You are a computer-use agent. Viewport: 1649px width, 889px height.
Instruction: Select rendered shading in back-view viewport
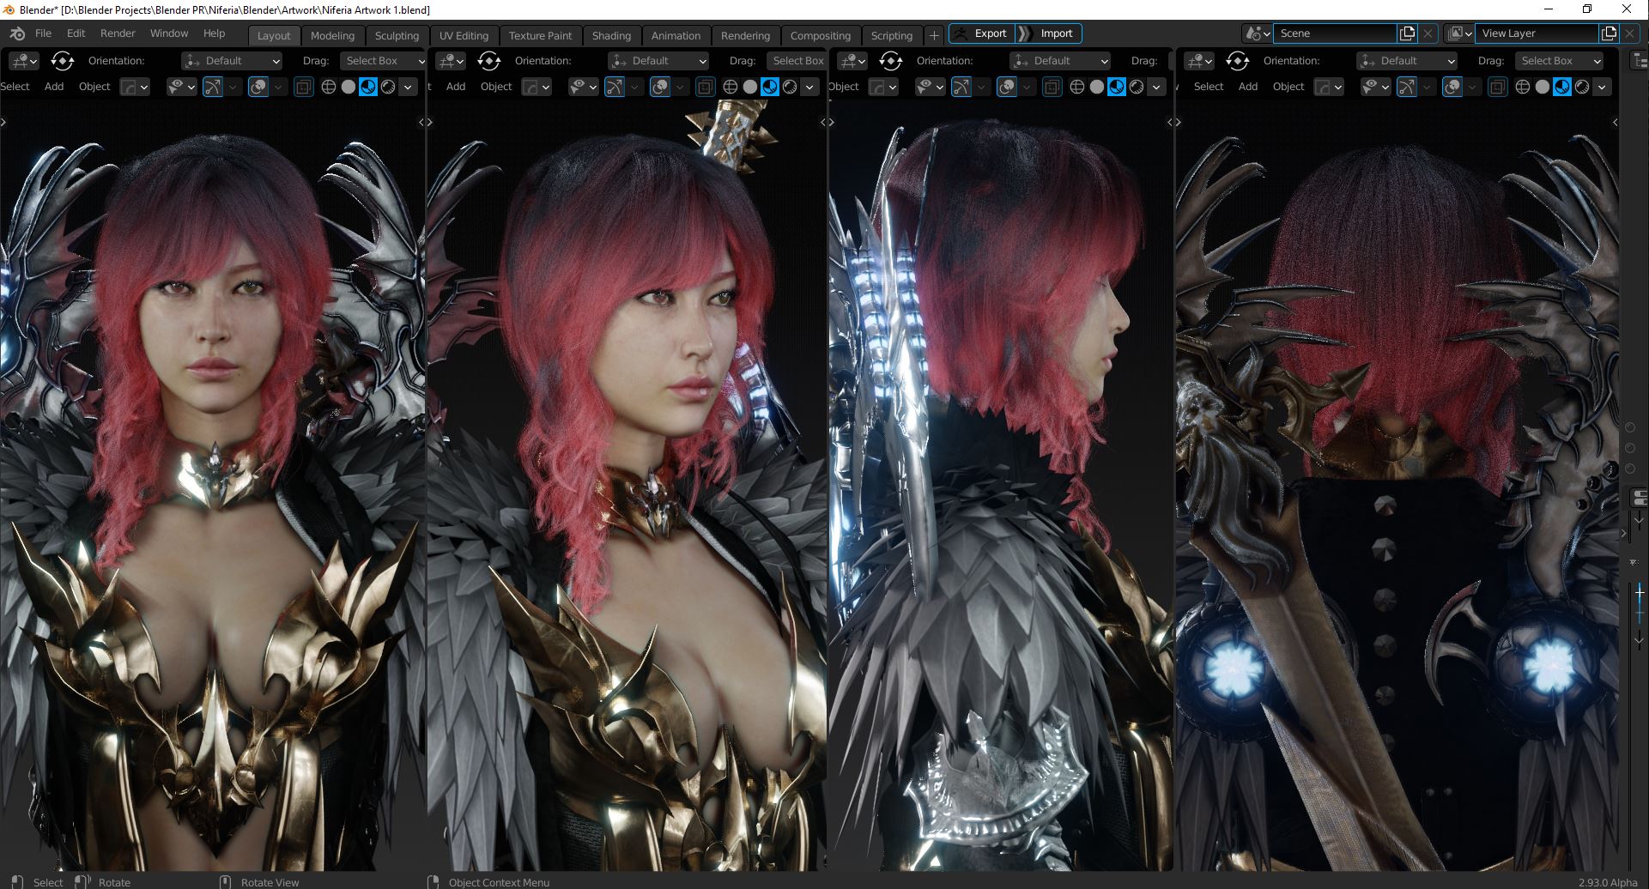(1582, 87)
